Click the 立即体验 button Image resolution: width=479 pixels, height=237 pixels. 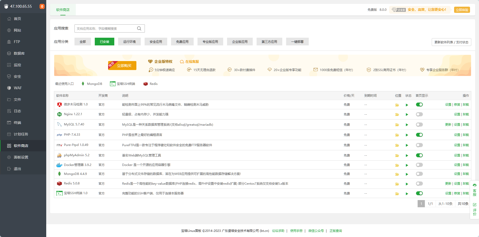(x=462, y=9)
